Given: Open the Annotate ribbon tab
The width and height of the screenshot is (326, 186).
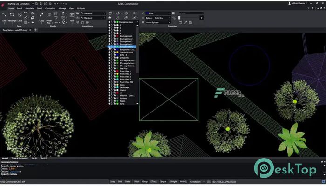Looking at the screenshot, I should point(29,8).
